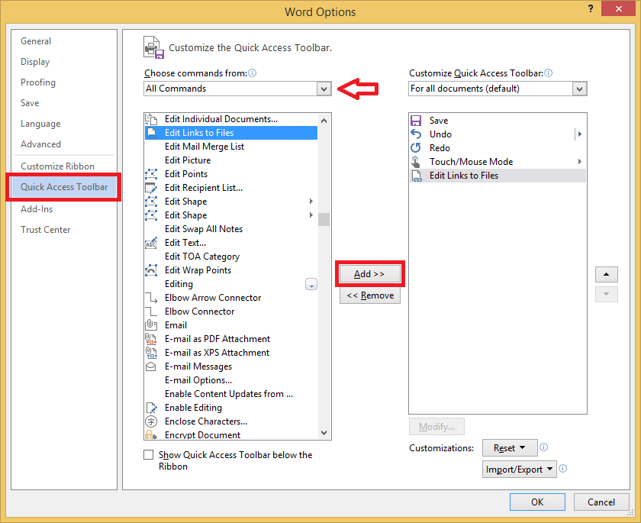Click the commands list scrollbar
This screenshot has width=641, height=523.
[324, 219]
